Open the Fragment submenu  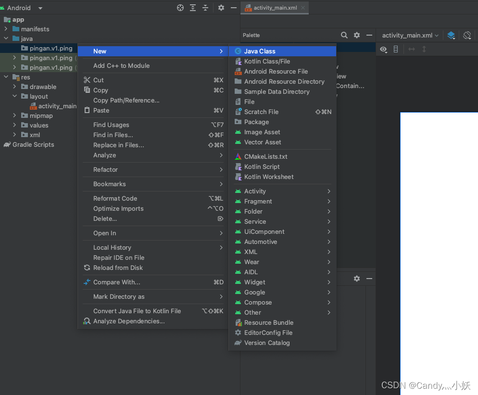coord(282,201)
